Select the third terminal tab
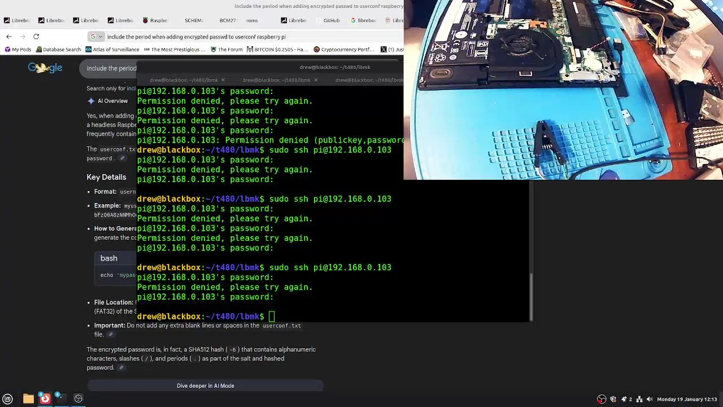Image resolution: width=723 pixels, height=407 pixels. coord(369,80)
